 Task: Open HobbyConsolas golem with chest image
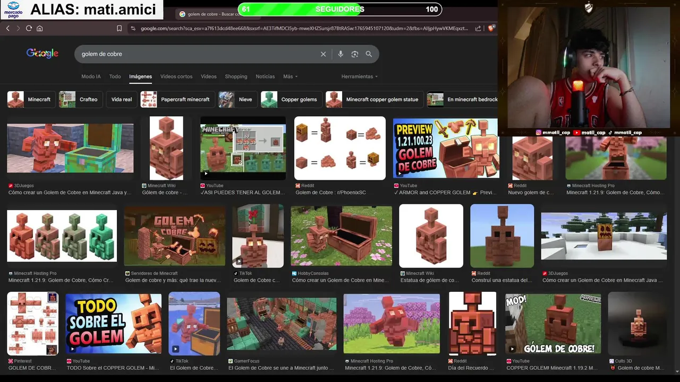click(x=341, y=236)
